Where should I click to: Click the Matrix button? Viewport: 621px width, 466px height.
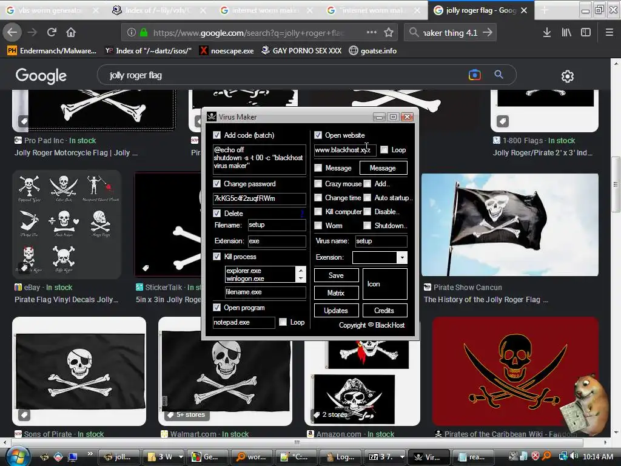(336, 293)
